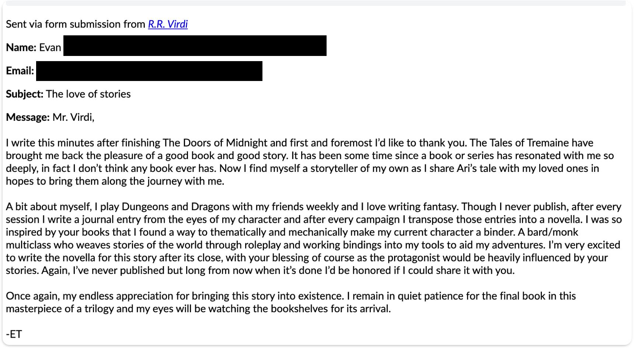Click the paragraph starting "Once again, my endless"
The height and width of the screenshot is (349, 634).
pos(290,302)
